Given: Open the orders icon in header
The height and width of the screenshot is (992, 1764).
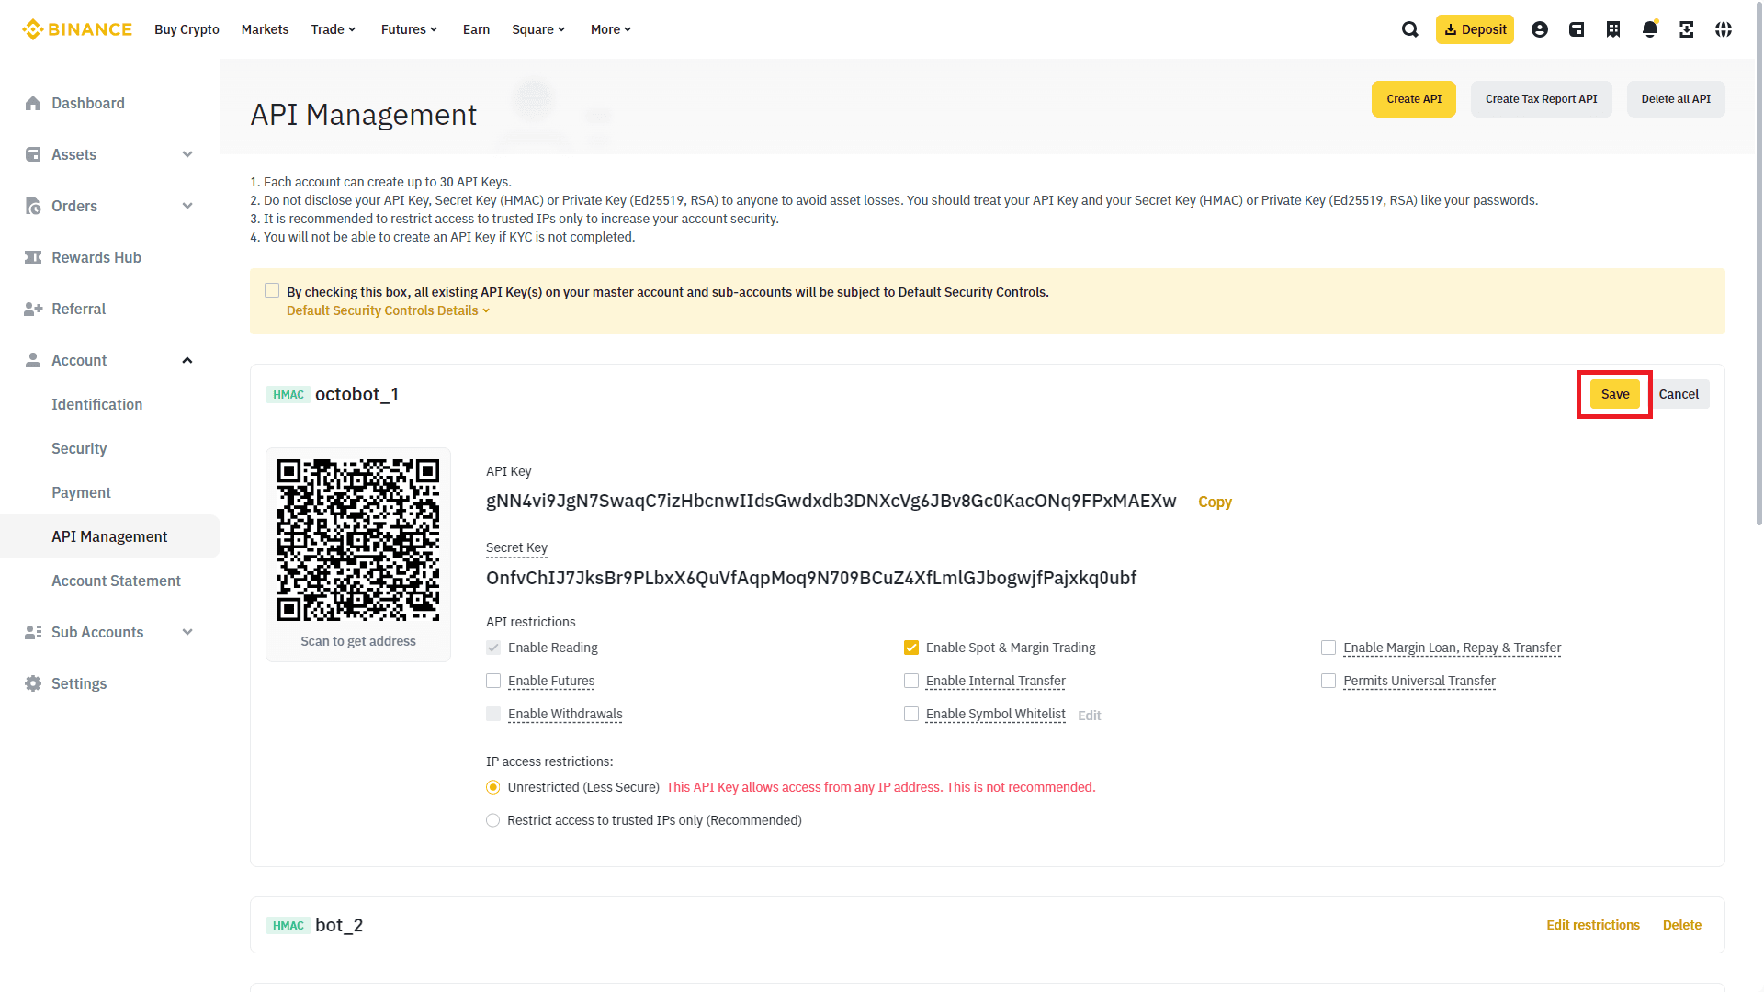Looking at the screenshot, I should coord(1613,29).
